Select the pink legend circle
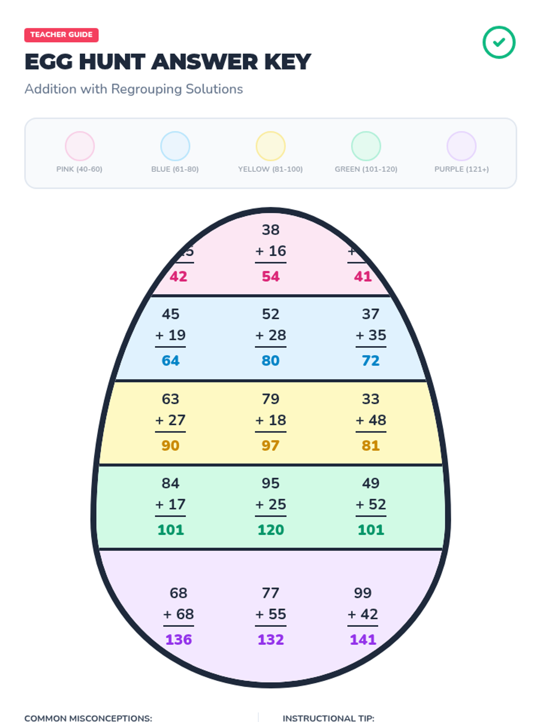Screen dimensions: 541x722 tap(80, 146)
